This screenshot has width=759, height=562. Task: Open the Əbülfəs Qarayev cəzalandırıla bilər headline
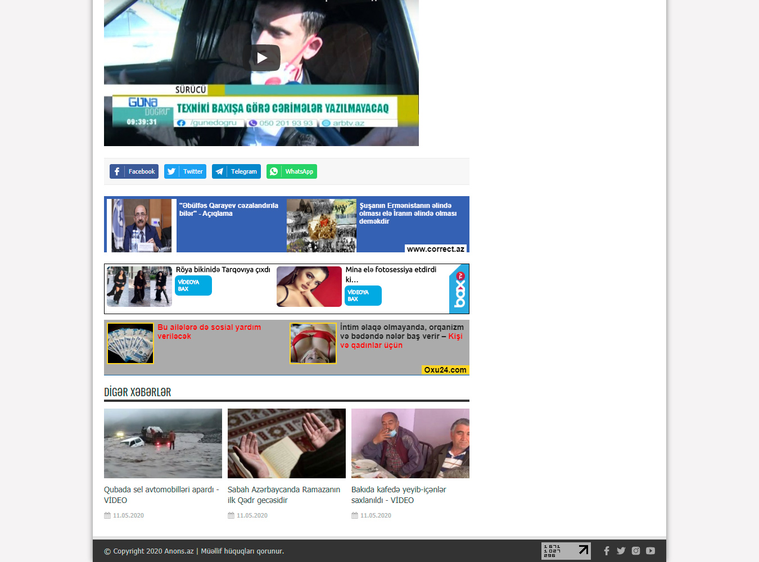(228, 210)
